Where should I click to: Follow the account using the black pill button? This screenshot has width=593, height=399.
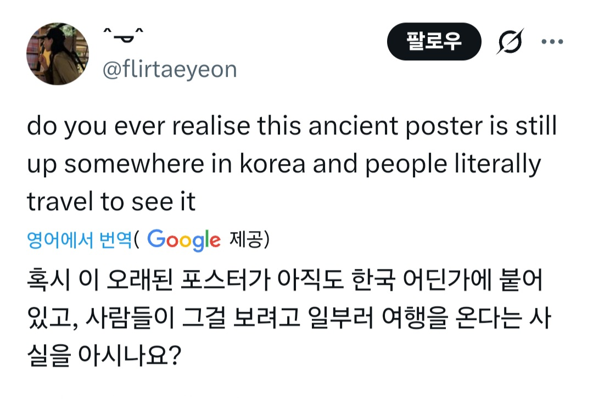click(434, 41)
